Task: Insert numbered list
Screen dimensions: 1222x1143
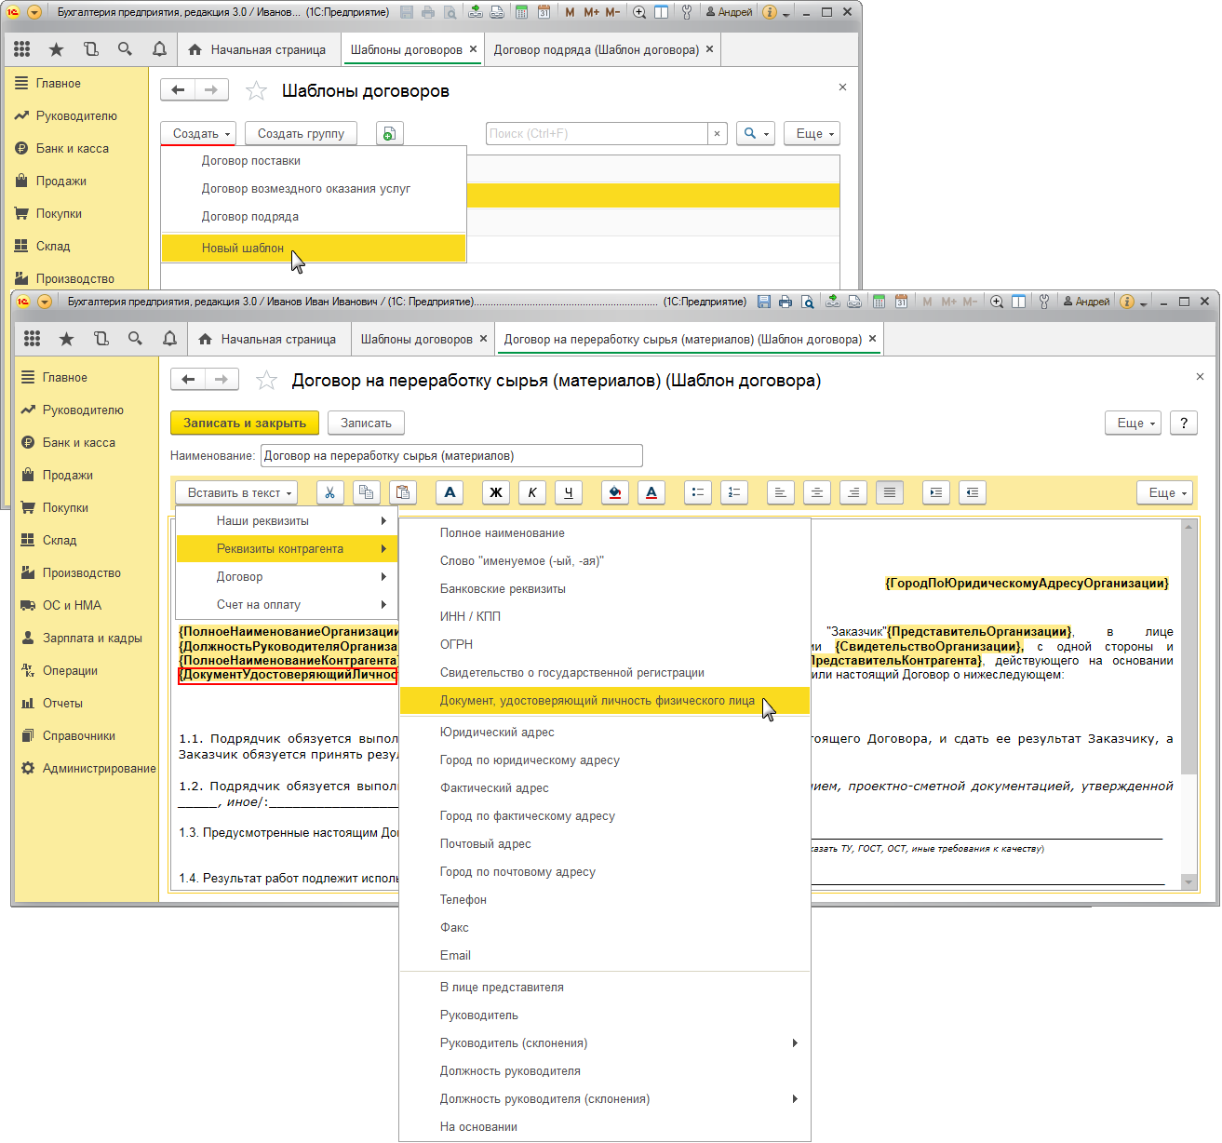Action: (x=734, y=492)
